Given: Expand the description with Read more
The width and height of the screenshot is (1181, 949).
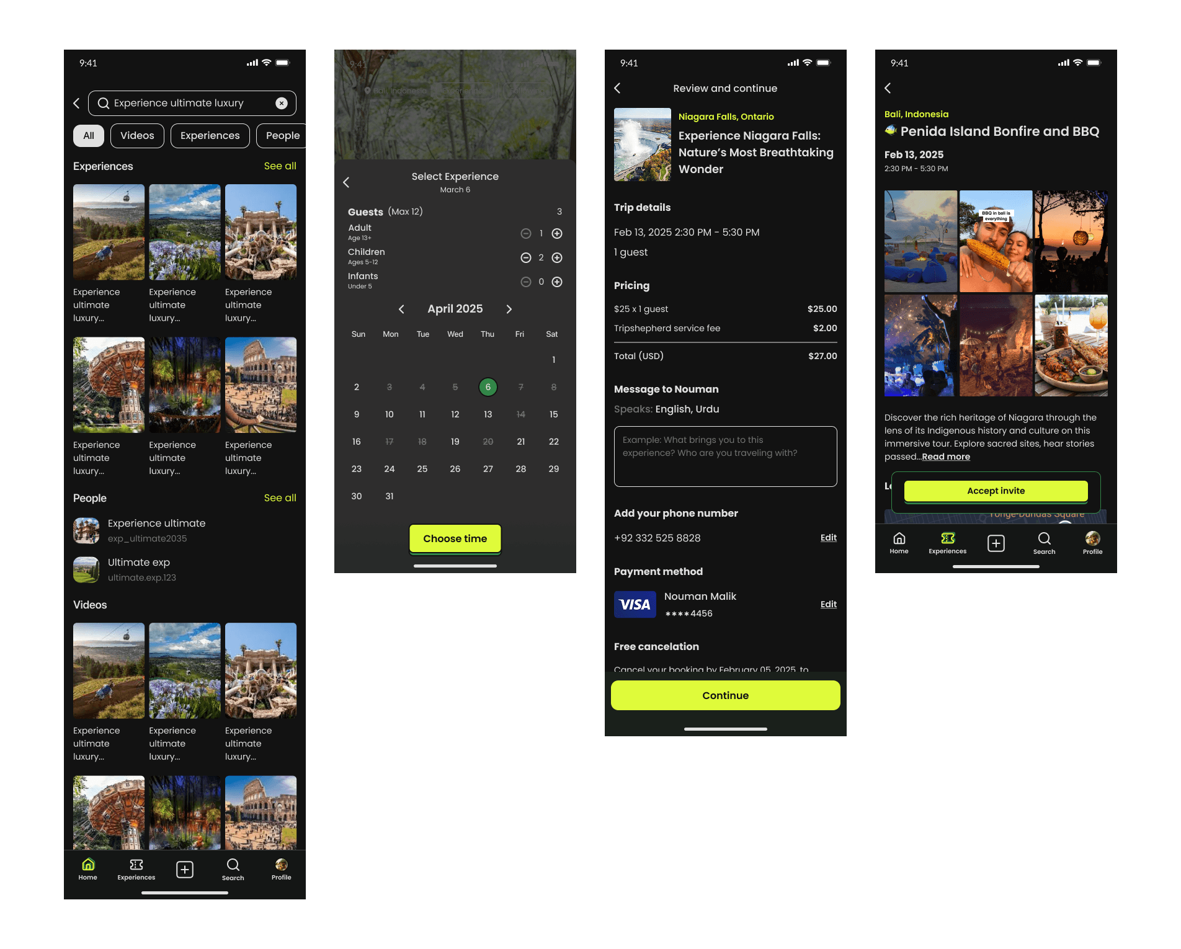Looking at the screenshot, I should (x=945, y=457).
